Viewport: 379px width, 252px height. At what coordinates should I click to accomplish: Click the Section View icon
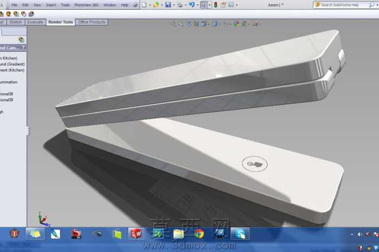point(196,24)
